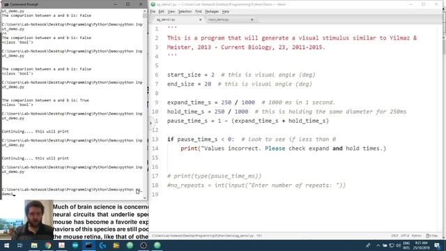Open the yellow media app taskbar icon

[x=116, y=245]
